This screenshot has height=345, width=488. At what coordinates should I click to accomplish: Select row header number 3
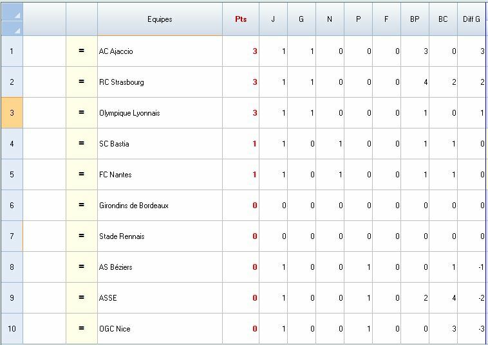click(12, 113)
